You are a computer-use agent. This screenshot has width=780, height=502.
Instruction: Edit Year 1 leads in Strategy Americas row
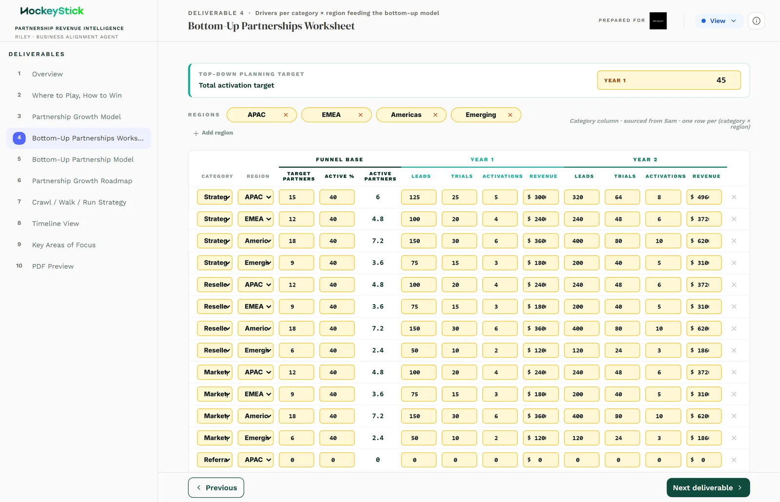(419, 241)
